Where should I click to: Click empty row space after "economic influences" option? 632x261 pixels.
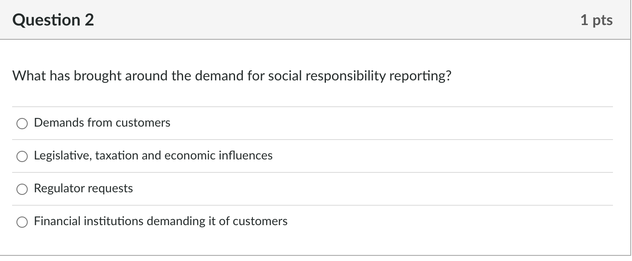tap(433, 156)
